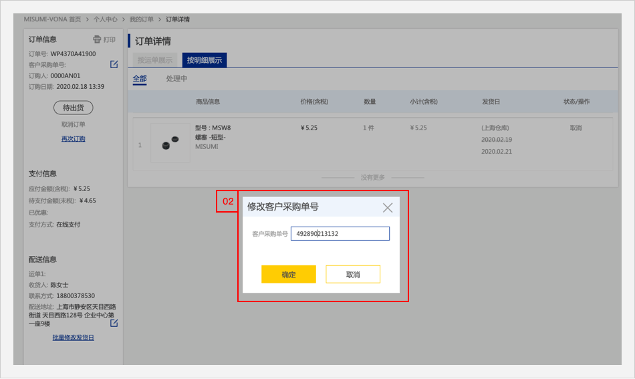Select the 按明细展示 tab
Image resolution: width=635 pixels, height=379 pixels.
[x=205, y=60]
